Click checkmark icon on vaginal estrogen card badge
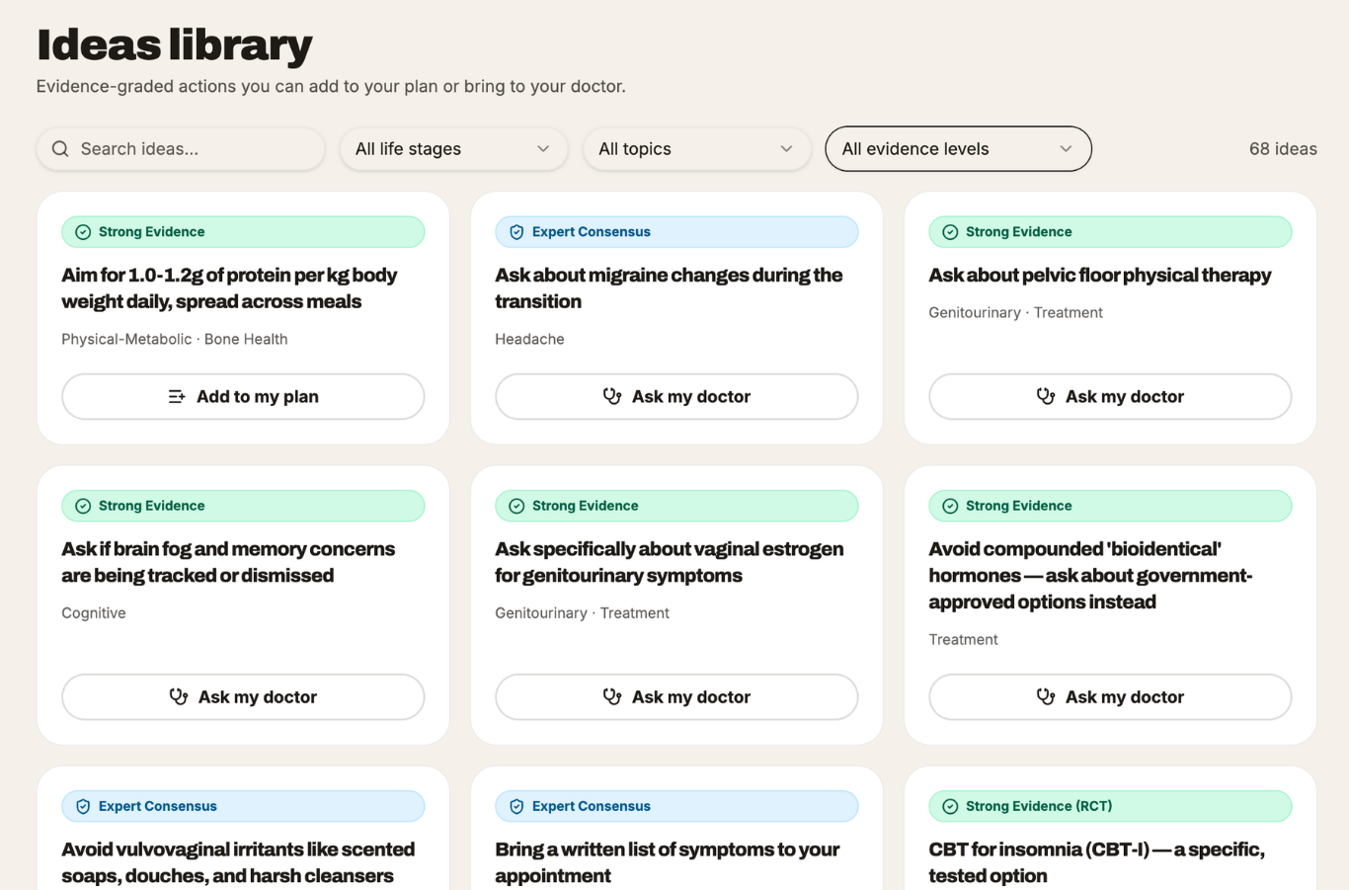1349x890 pixels. pyautogui.click(x=516, y=506)
